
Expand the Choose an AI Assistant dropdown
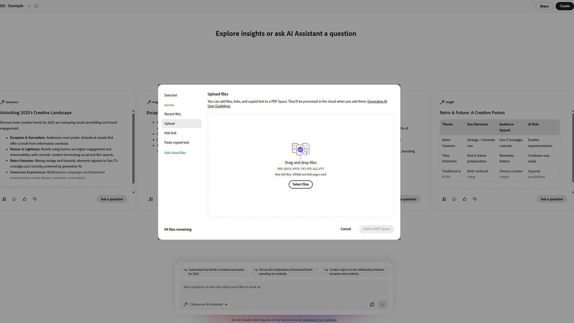pos(209,304)
